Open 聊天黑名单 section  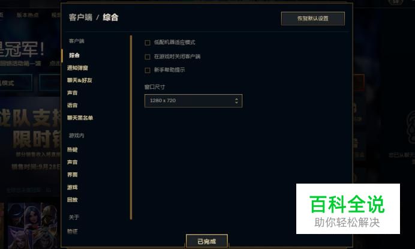tap(80, 118)
